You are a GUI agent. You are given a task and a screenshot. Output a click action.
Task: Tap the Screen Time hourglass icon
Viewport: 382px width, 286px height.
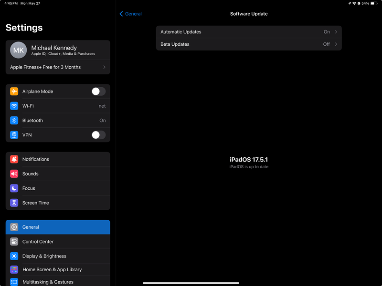click(x=14, y=203)
